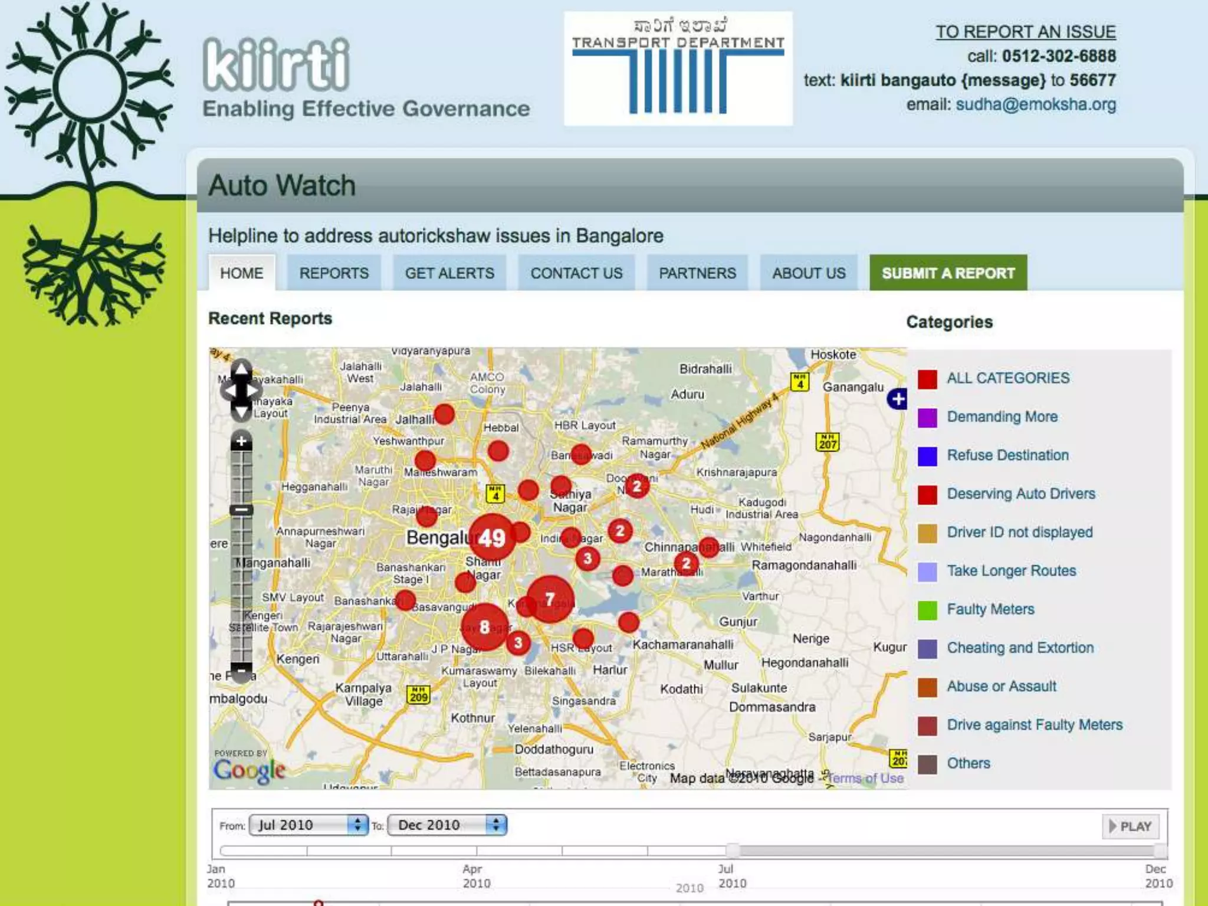Click the blue plus expand map icon
The width and height of the screenshot is (1208, 906).
[x=897, y=399]
